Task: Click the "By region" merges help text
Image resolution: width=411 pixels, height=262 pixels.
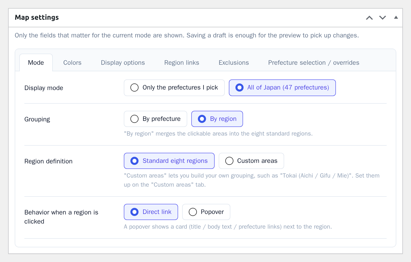Action: click(218, 134)
